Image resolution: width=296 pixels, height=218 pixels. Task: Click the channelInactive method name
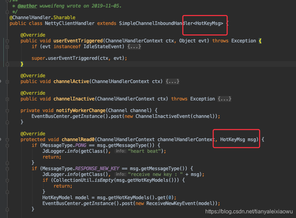(x=74, y=99)
